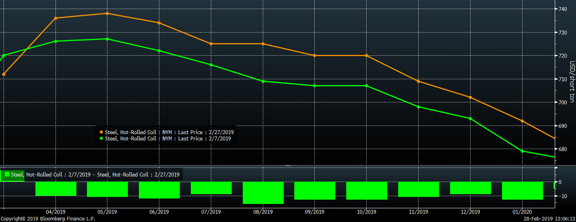Click the 10/2019 x-axis date label
Screen dimensions: 576x222
pos(366,212)
